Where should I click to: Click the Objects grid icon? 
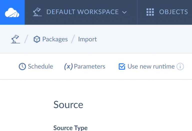point(150,12)
